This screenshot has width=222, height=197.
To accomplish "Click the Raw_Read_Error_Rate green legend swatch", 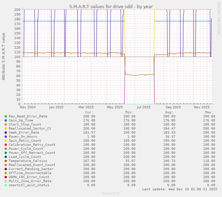I will (6, 116).
